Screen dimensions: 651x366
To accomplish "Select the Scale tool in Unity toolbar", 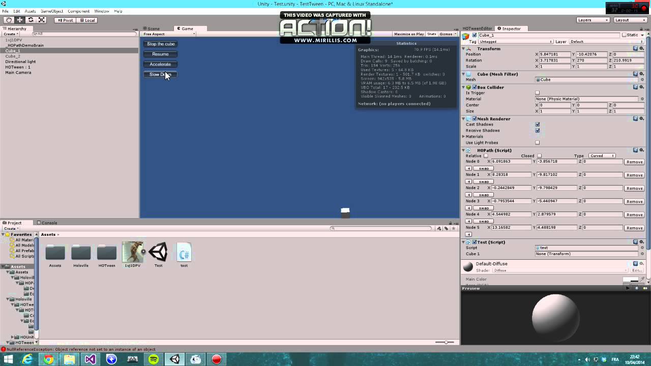I will [x=42, y=20].
